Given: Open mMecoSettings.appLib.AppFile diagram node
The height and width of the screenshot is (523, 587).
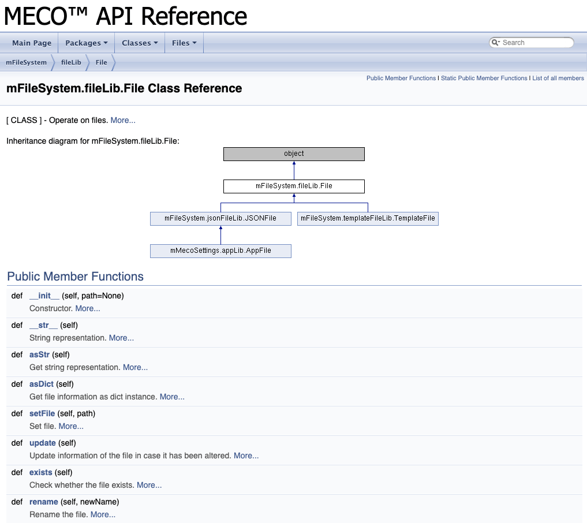Looking at the screenshot, I should pos(220,251).
